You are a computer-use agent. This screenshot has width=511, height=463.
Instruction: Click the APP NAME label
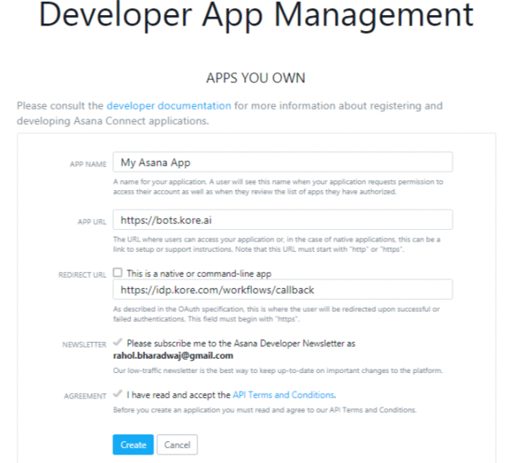[x=88, y=164]
